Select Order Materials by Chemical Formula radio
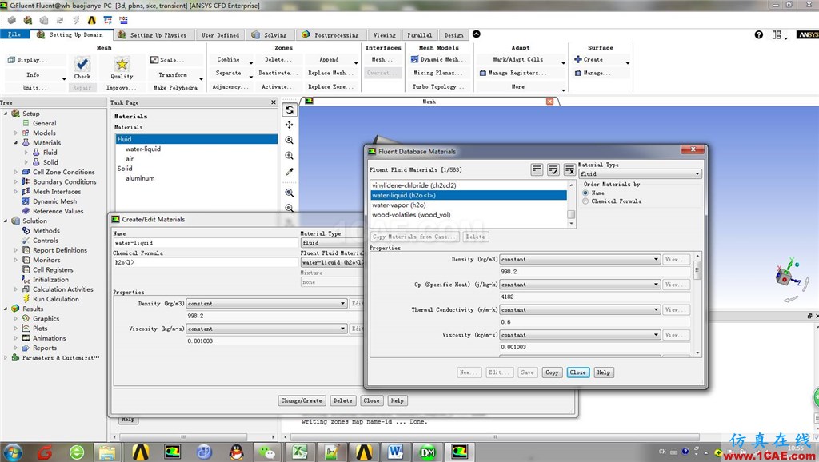The height and width of the screenshot is (462, 819). tap(585, 201)
